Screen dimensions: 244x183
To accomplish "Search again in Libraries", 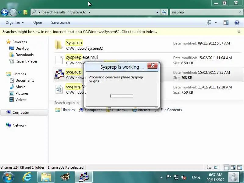I will point(65,110).
